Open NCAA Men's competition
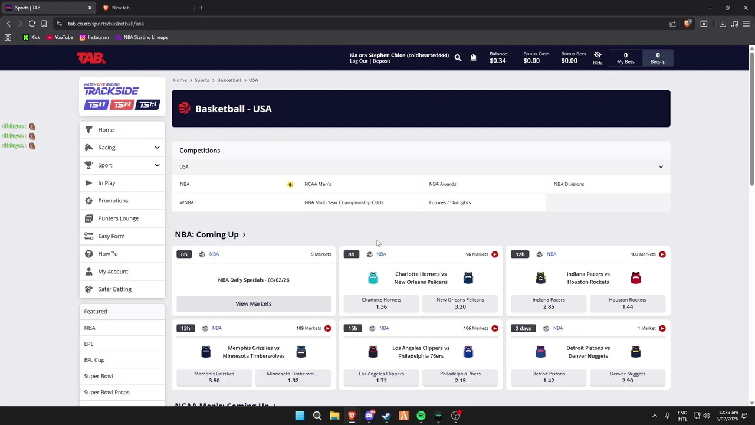The image size is (755, 425). (x=360, y=184)
